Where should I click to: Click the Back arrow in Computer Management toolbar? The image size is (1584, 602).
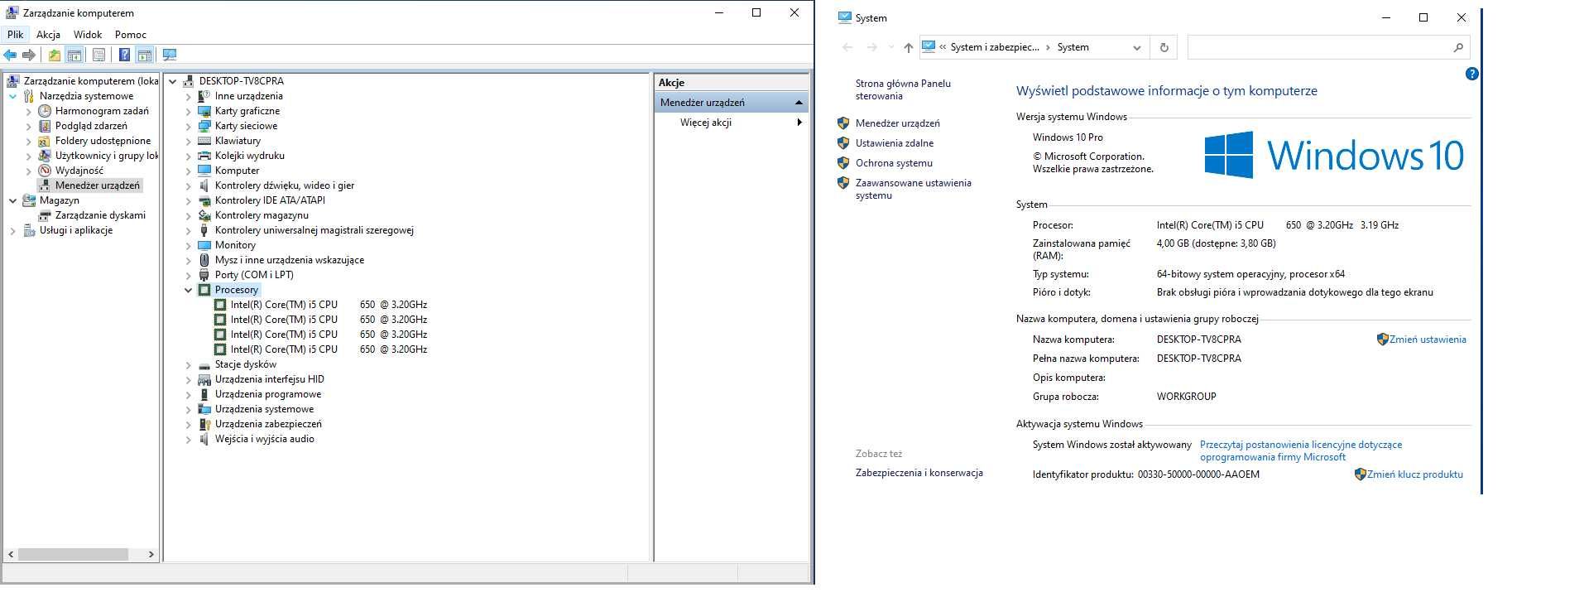click(10, 55)
